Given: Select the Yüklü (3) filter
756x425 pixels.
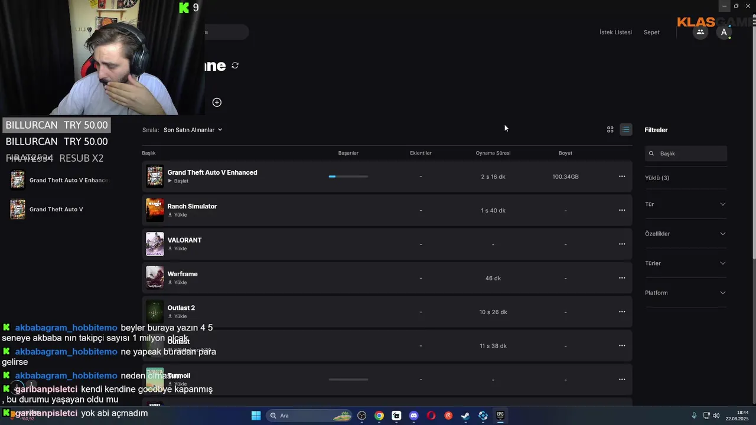Looking at the screenshot, I should (x=657, y=178).
